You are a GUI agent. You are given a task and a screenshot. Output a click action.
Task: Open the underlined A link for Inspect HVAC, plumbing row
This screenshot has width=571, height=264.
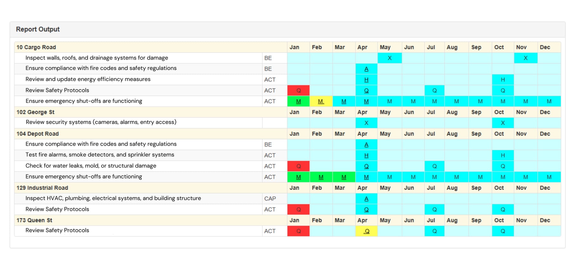366,199
